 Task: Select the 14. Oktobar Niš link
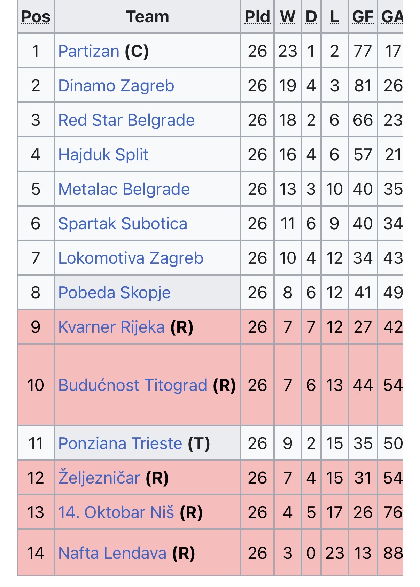point(116,512)
